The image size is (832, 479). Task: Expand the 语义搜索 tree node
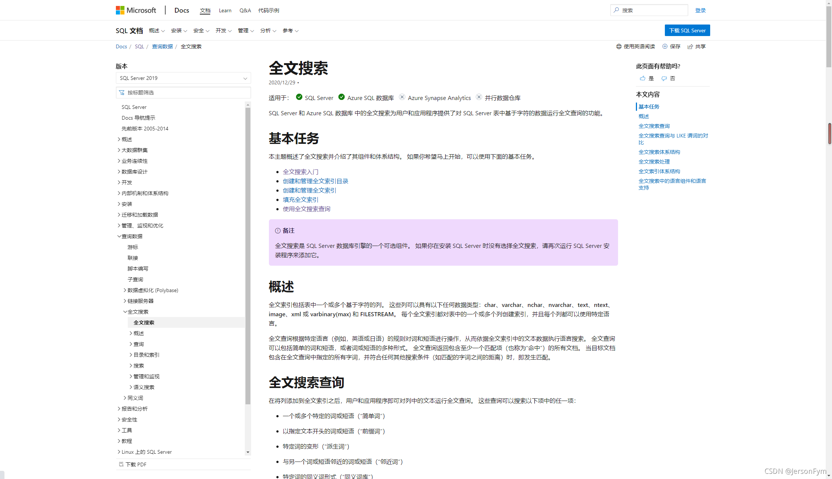click(x=131, y=387)
